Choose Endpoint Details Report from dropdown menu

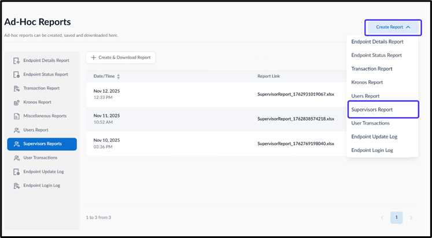coord(382,41)
